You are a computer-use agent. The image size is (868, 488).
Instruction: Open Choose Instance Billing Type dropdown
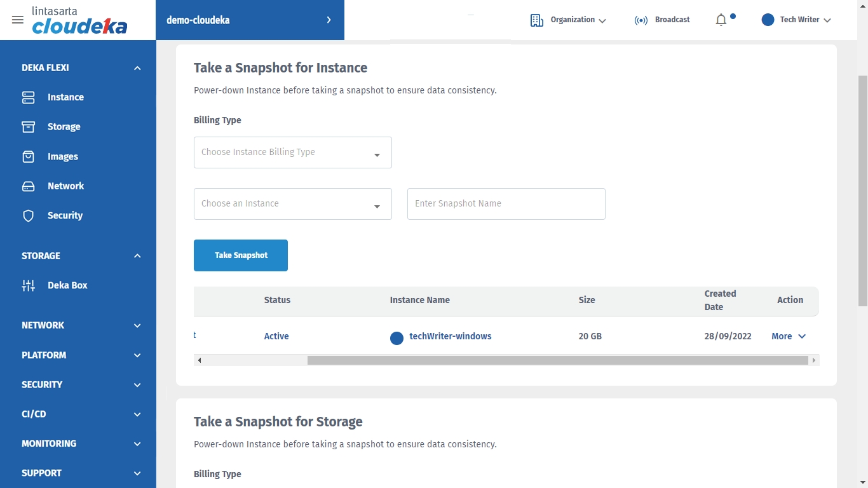pos(292,152)
